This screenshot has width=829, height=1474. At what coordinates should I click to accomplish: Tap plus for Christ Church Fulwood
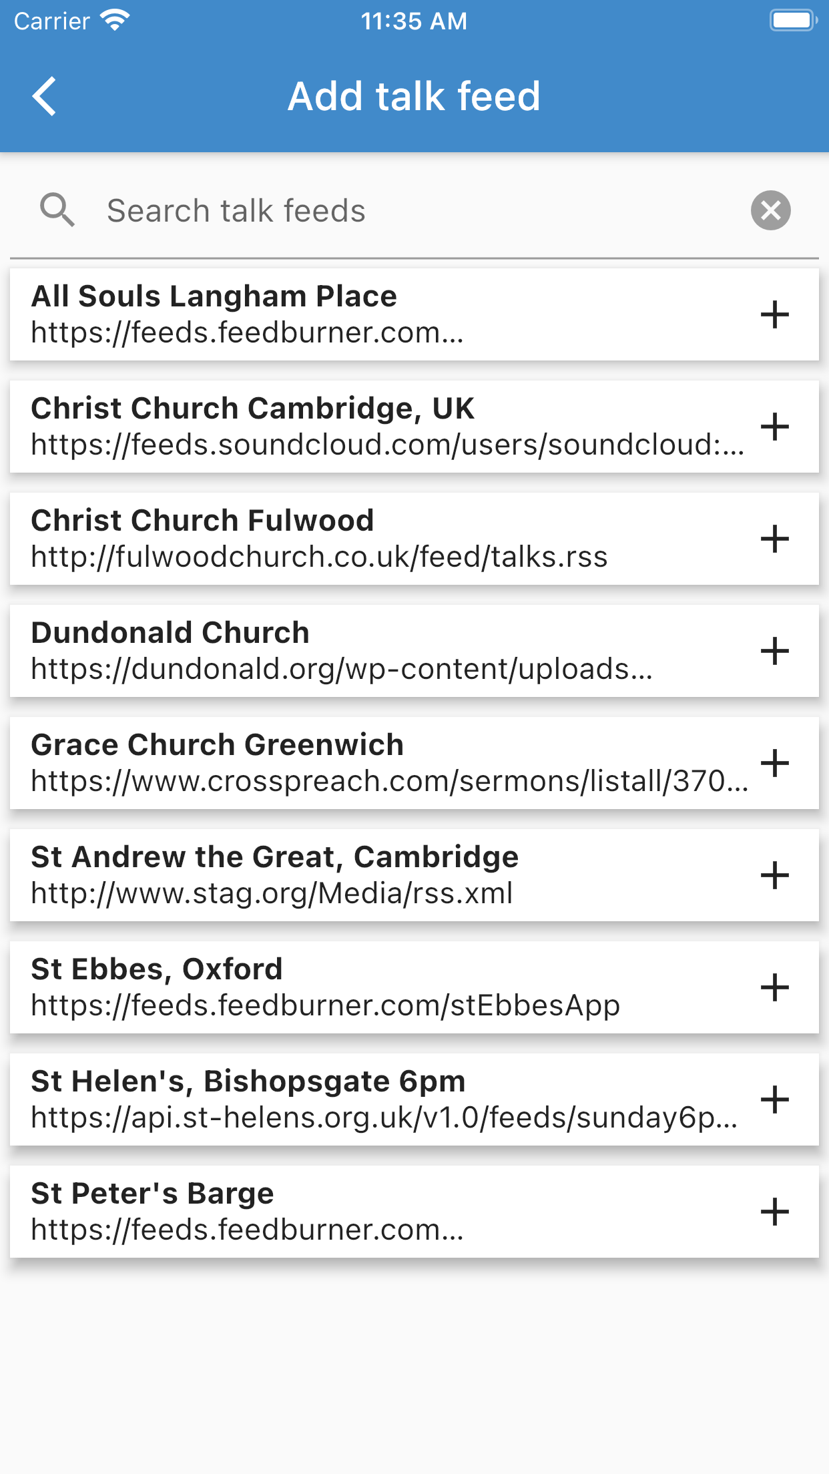[774, 539]
